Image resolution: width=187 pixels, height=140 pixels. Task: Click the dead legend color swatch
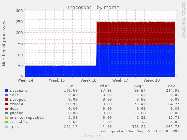click(x=6, y=109)
